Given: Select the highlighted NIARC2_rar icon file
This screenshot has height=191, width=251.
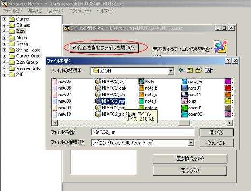Looking at the screenshot, I should pyautogui.click(x=110, y=101).
